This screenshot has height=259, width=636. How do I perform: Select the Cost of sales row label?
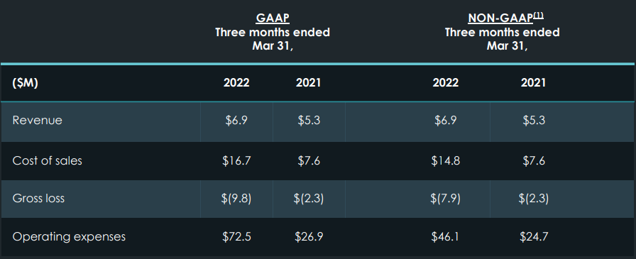47,161
